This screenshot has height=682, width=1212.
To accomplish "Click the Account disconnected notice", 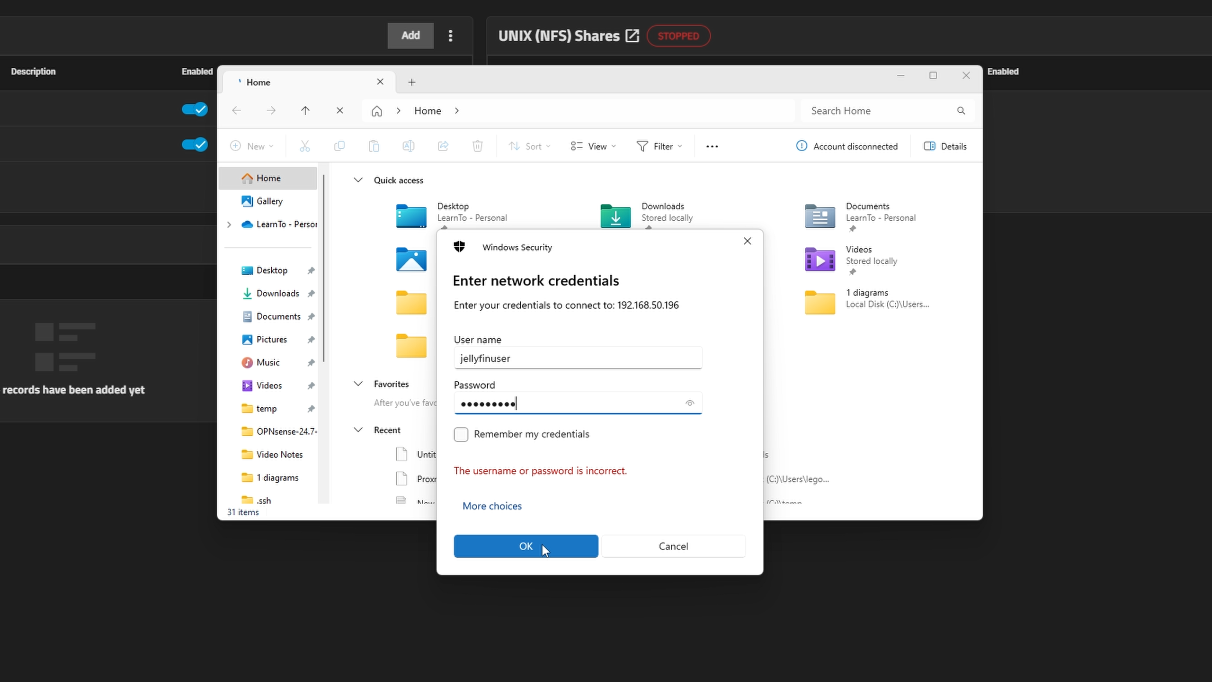I will pyautogui.click(x=847, y=146).
